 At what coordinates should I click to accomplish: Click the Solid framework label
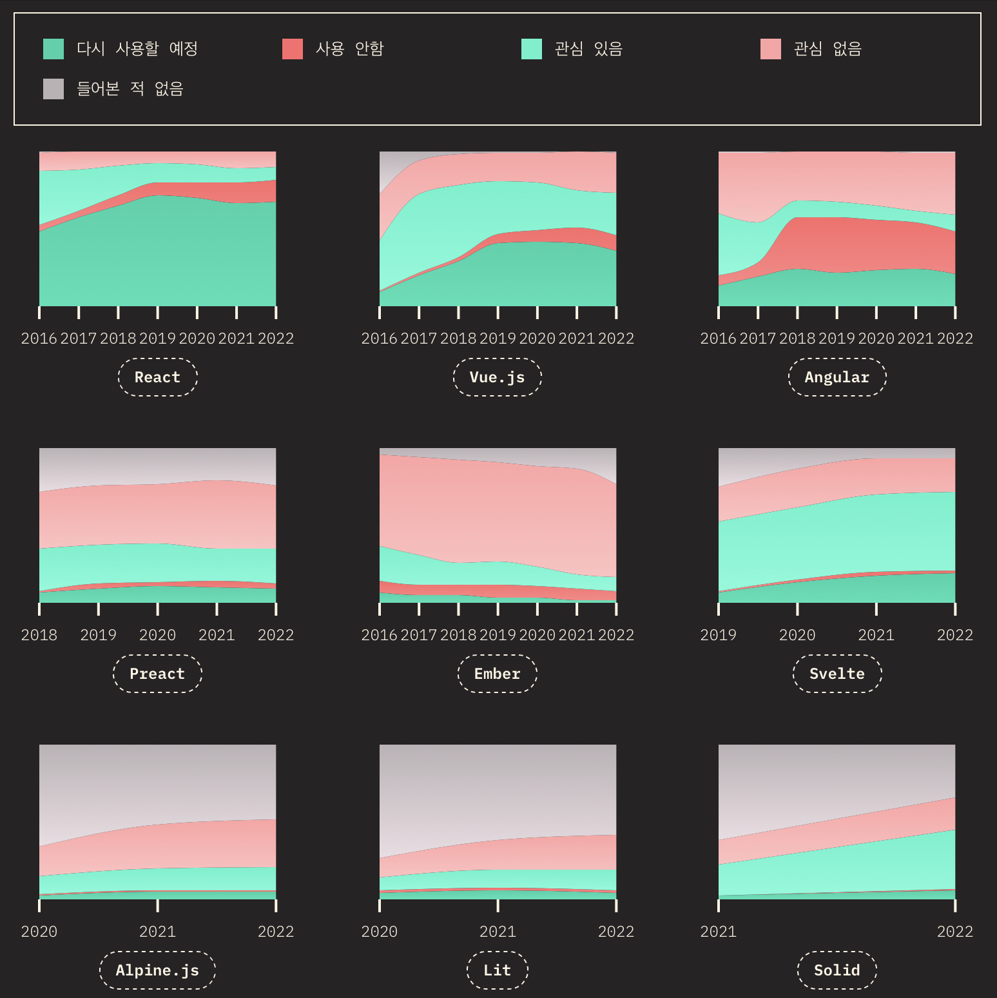[x=837, y=970]
